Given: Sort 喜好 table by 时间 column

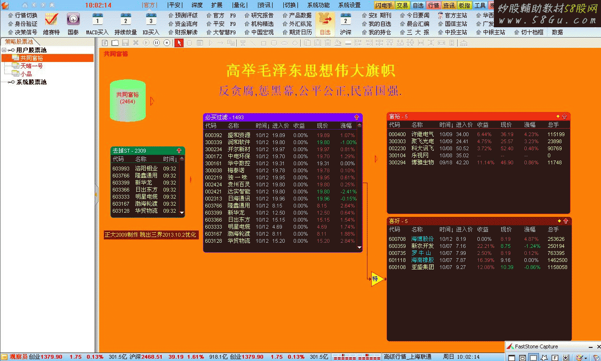Looking at the screenshot, I should 446,229.
